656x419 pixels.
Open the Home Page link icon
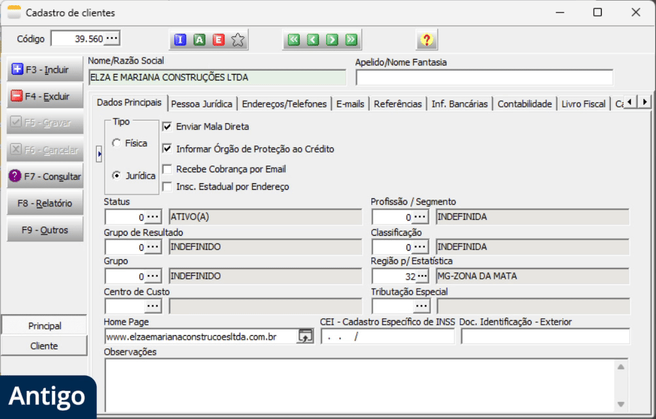click(305, 337)
